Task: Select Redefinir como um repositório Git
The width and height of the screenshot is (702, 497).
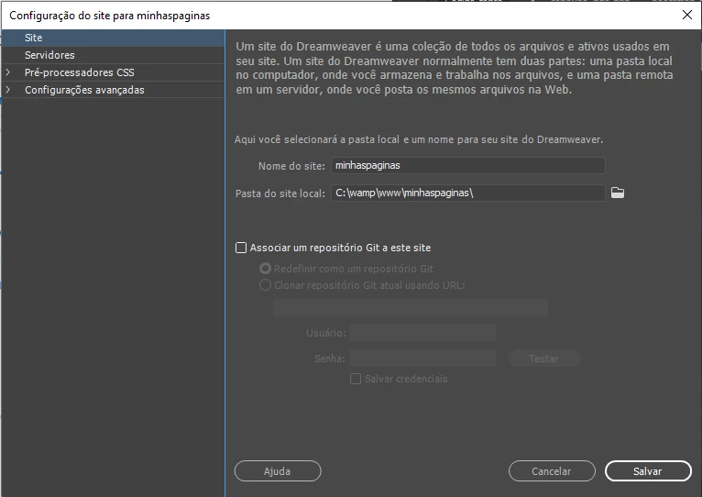Action: 265,269
